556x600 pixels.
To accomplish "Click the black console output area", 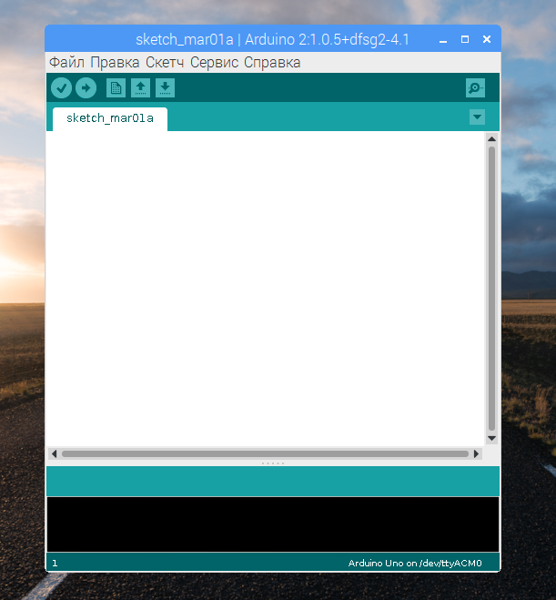I will 273,524.
